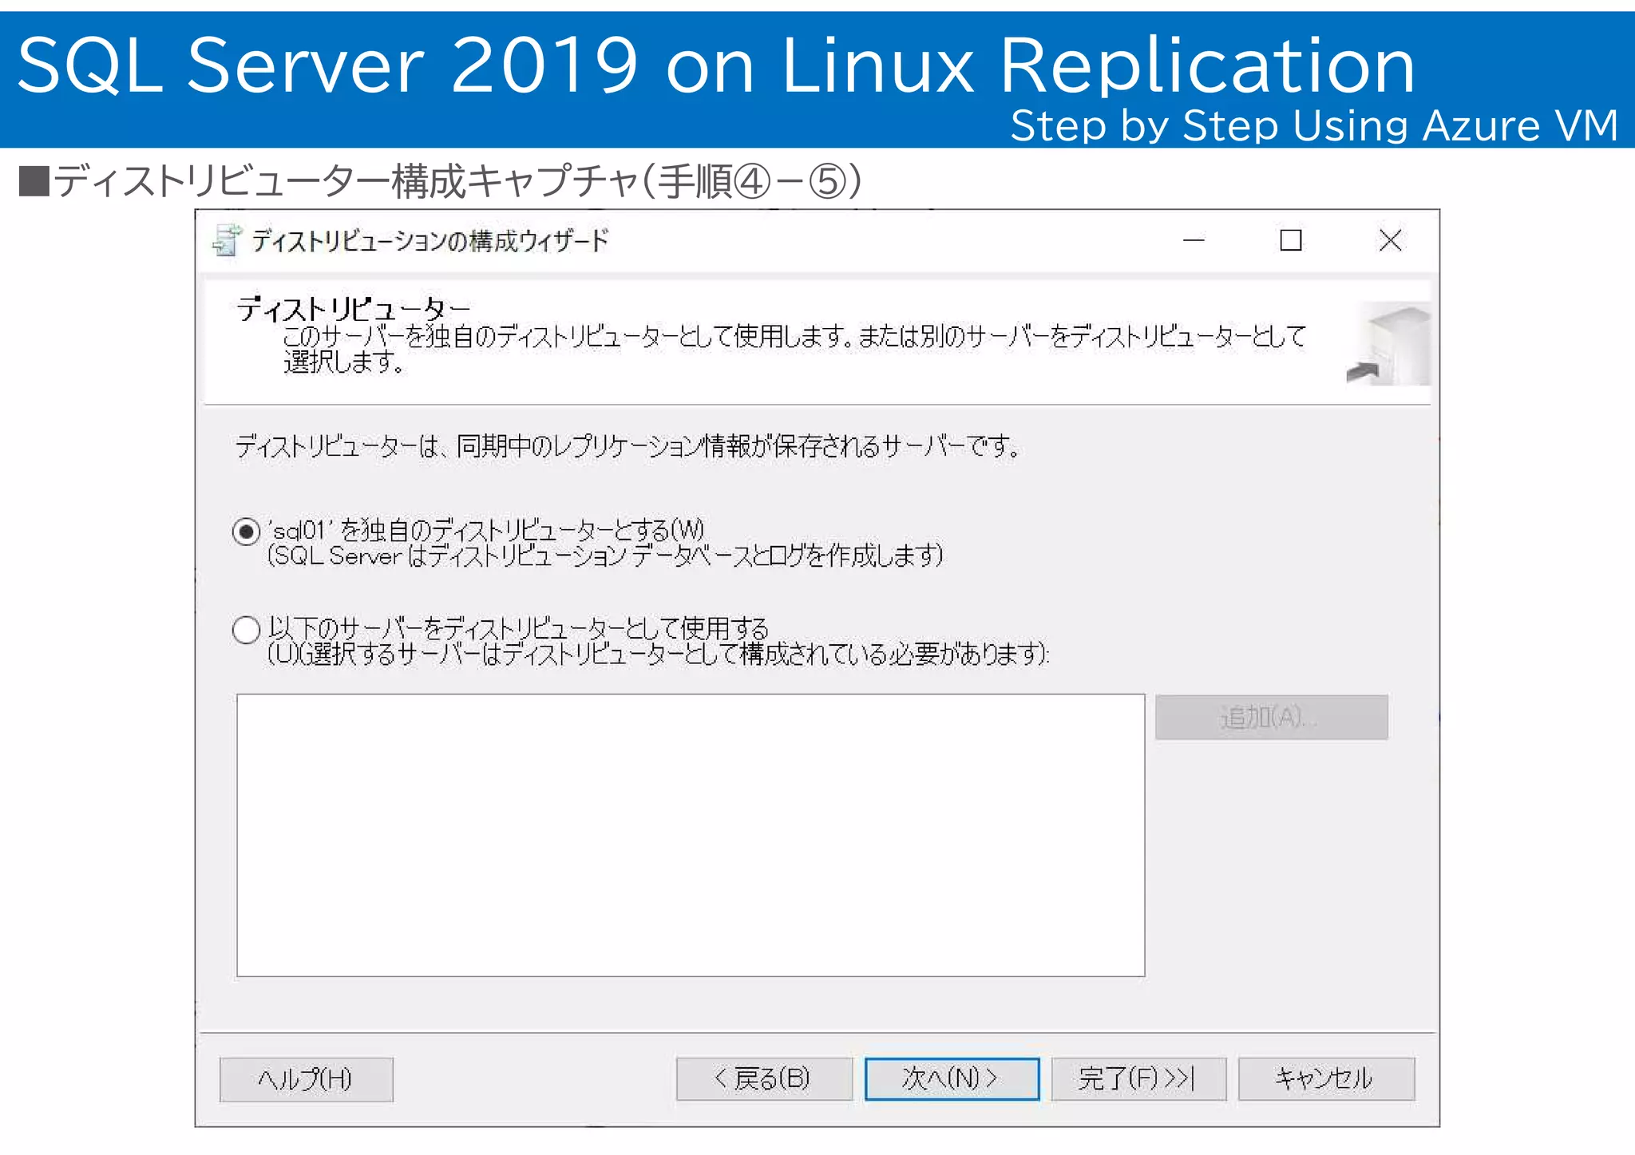Close the distribution configuration wizard window
The width and height of the screenshot is (1635, 1155).
[1390, 240]
